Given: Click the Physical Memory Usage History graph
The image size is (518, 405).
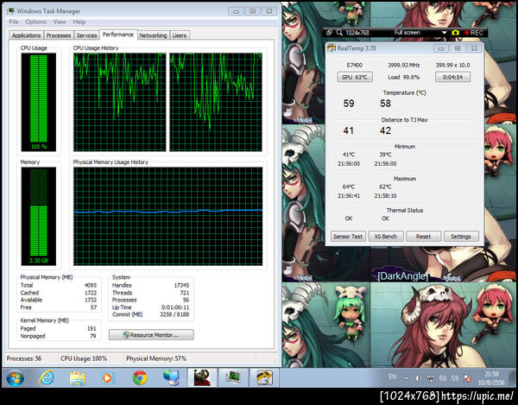Looking at the screenshot, I should (x=167, y=216).
